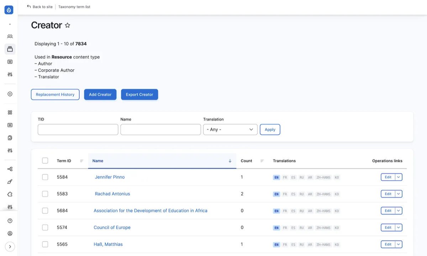Click the paintbrush Appearance icon in sidebar
427x256 pixels.
pos(10,182)
